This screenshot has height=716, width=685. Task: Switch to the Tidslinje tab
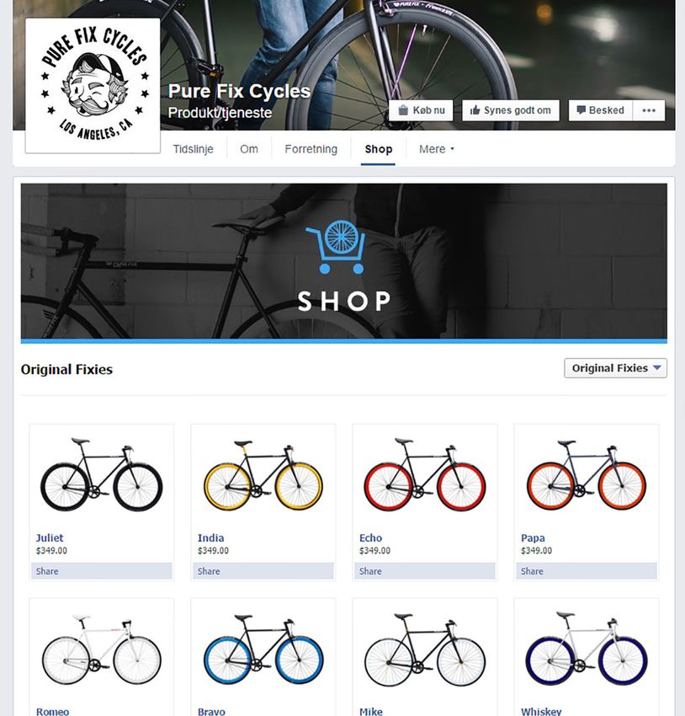tap(194, 149)
